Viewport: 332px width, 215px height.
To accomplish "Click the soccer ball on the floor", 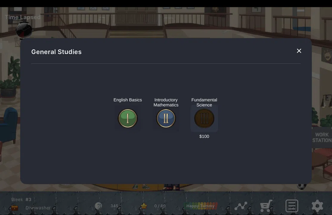I will 302,187.
